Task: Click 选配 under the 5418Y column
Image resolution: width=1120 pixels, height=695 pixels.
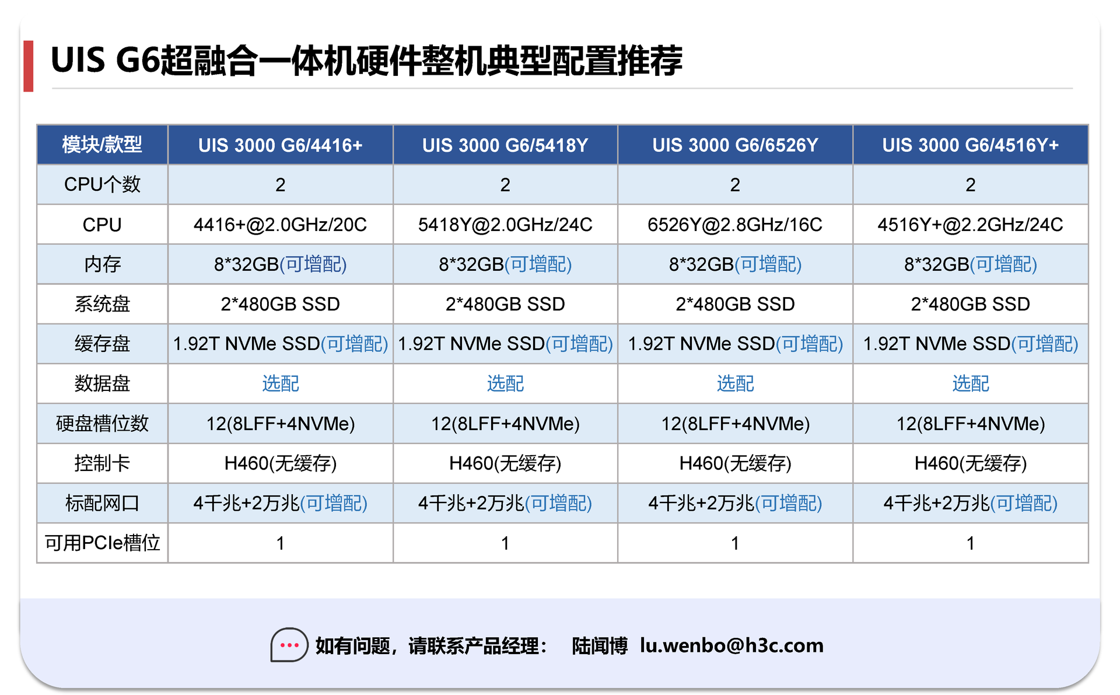Action: click(x=505, y=383)
